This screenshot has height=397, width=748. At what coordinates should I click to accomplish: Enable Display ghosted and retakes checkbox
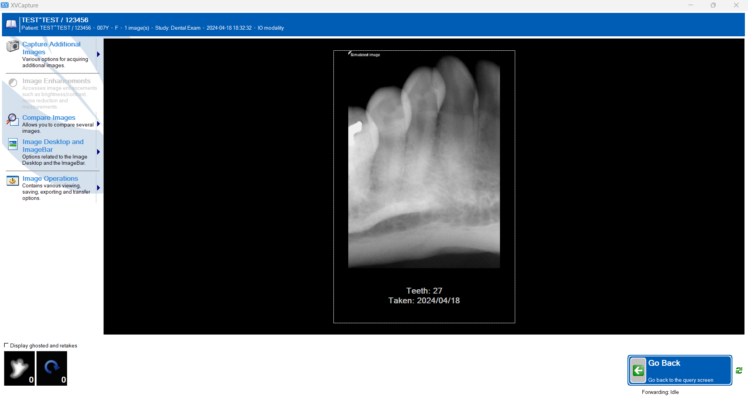tap(6, 345)
